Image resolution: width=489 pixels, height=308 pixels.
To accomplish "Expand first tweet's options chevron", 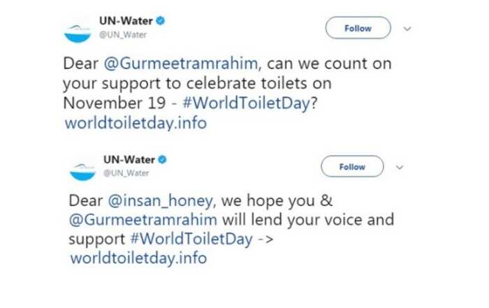I will (407, 29).
